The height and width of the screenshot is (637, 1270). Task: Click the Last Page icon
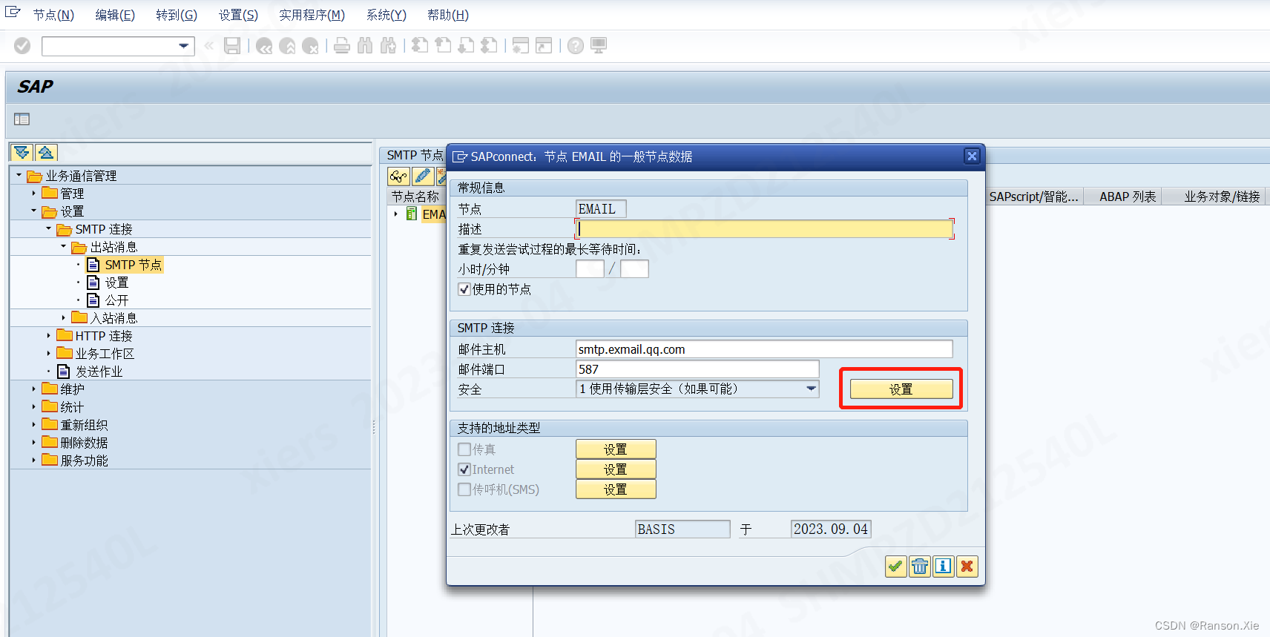point(489,46)
